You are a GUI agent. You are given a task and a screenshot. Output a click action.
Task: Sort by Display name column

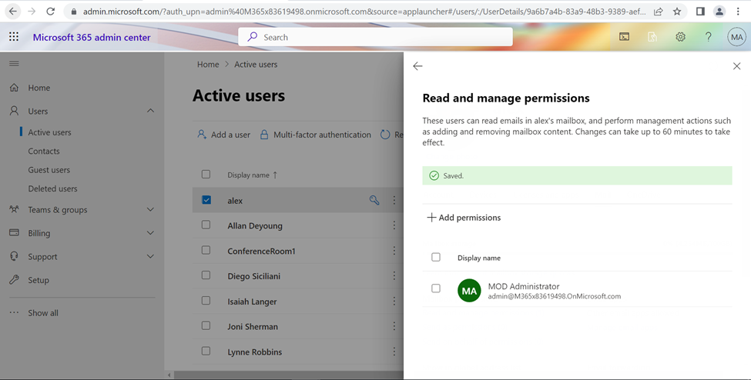252,175
